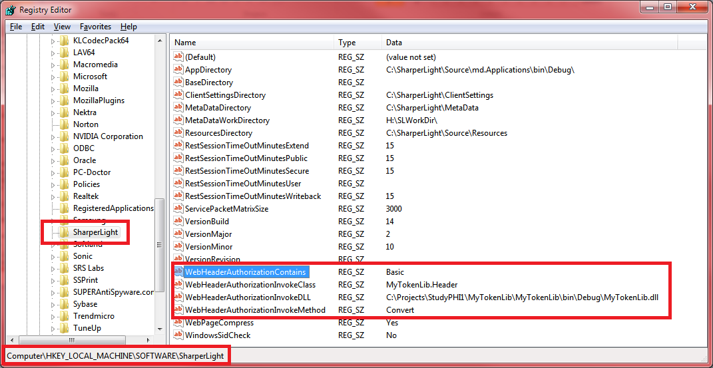Click the MyTokenLib.Header data cell
Screen dimensions: 713x368
coord(421,284)
